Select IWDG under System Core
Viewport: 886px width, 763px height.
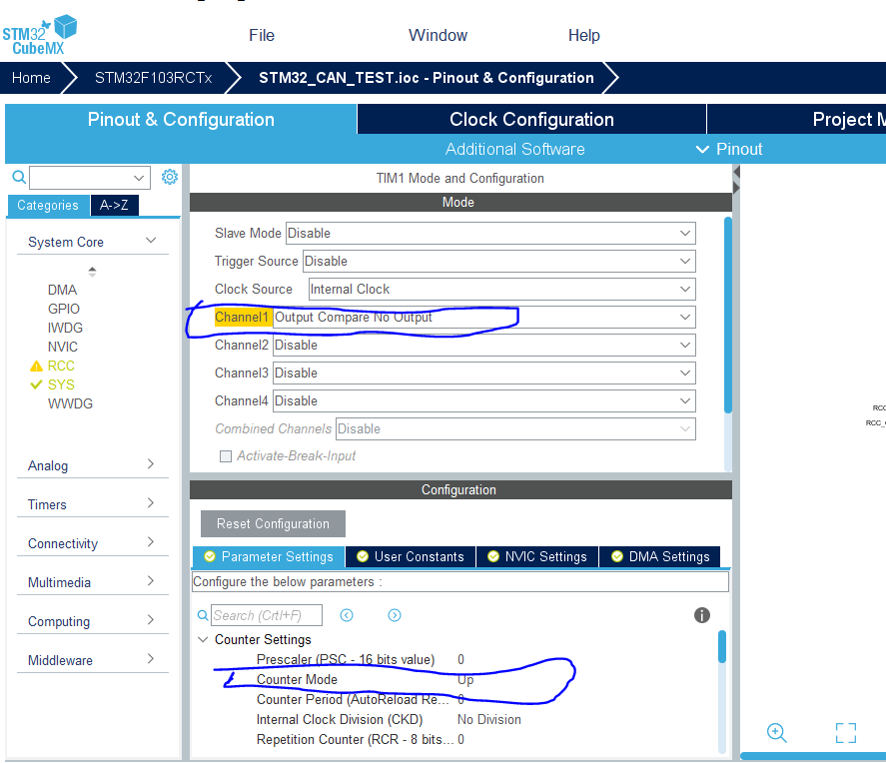pyautogui.click(x=66, y=328)
